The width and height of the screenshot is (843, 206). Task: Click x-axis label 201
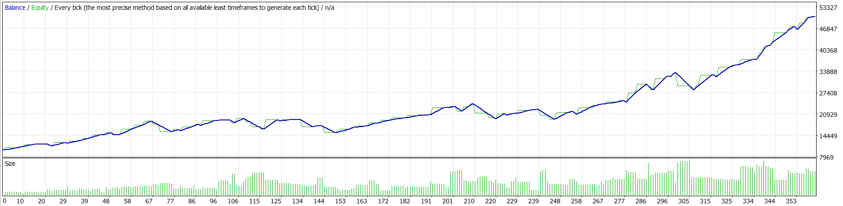point(448,201)
